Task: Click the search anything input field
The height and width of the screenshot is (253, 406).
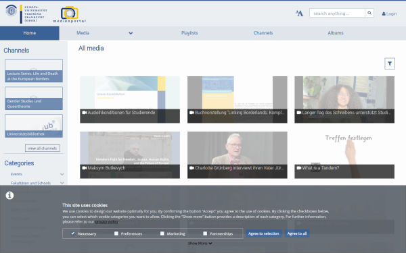Action: tap(337, 13)
